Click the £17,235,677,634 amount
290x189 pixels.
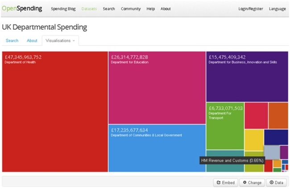[129, 130]
